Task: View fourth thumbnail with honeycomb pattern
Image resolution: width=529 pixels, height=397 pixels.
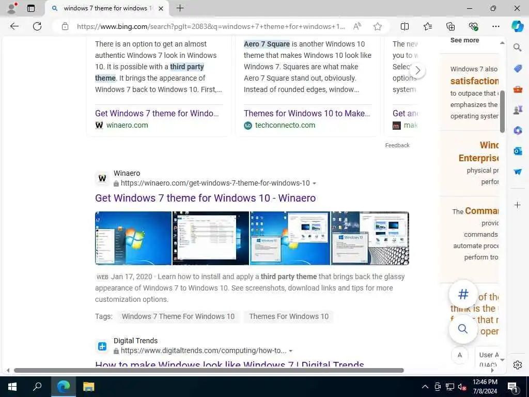Action: click(x=370, y=238)
